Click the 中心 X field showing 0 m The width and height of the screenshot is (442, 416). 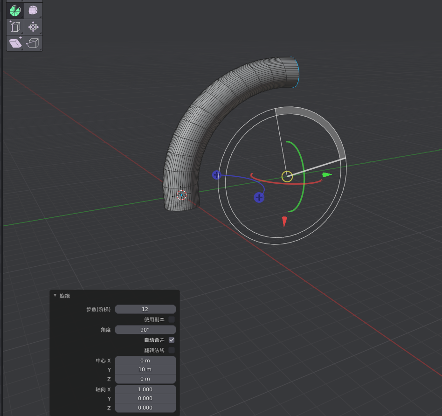(145, 361)
